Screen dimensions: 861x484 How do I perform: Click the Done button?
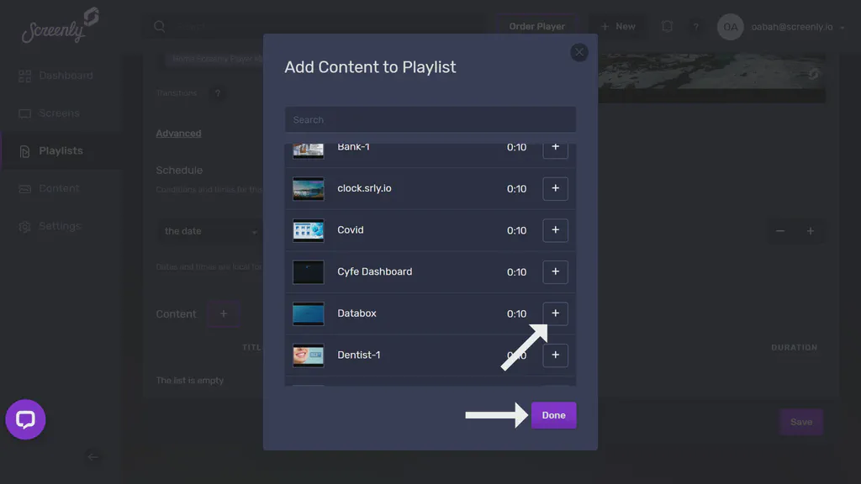coord(553,414)
